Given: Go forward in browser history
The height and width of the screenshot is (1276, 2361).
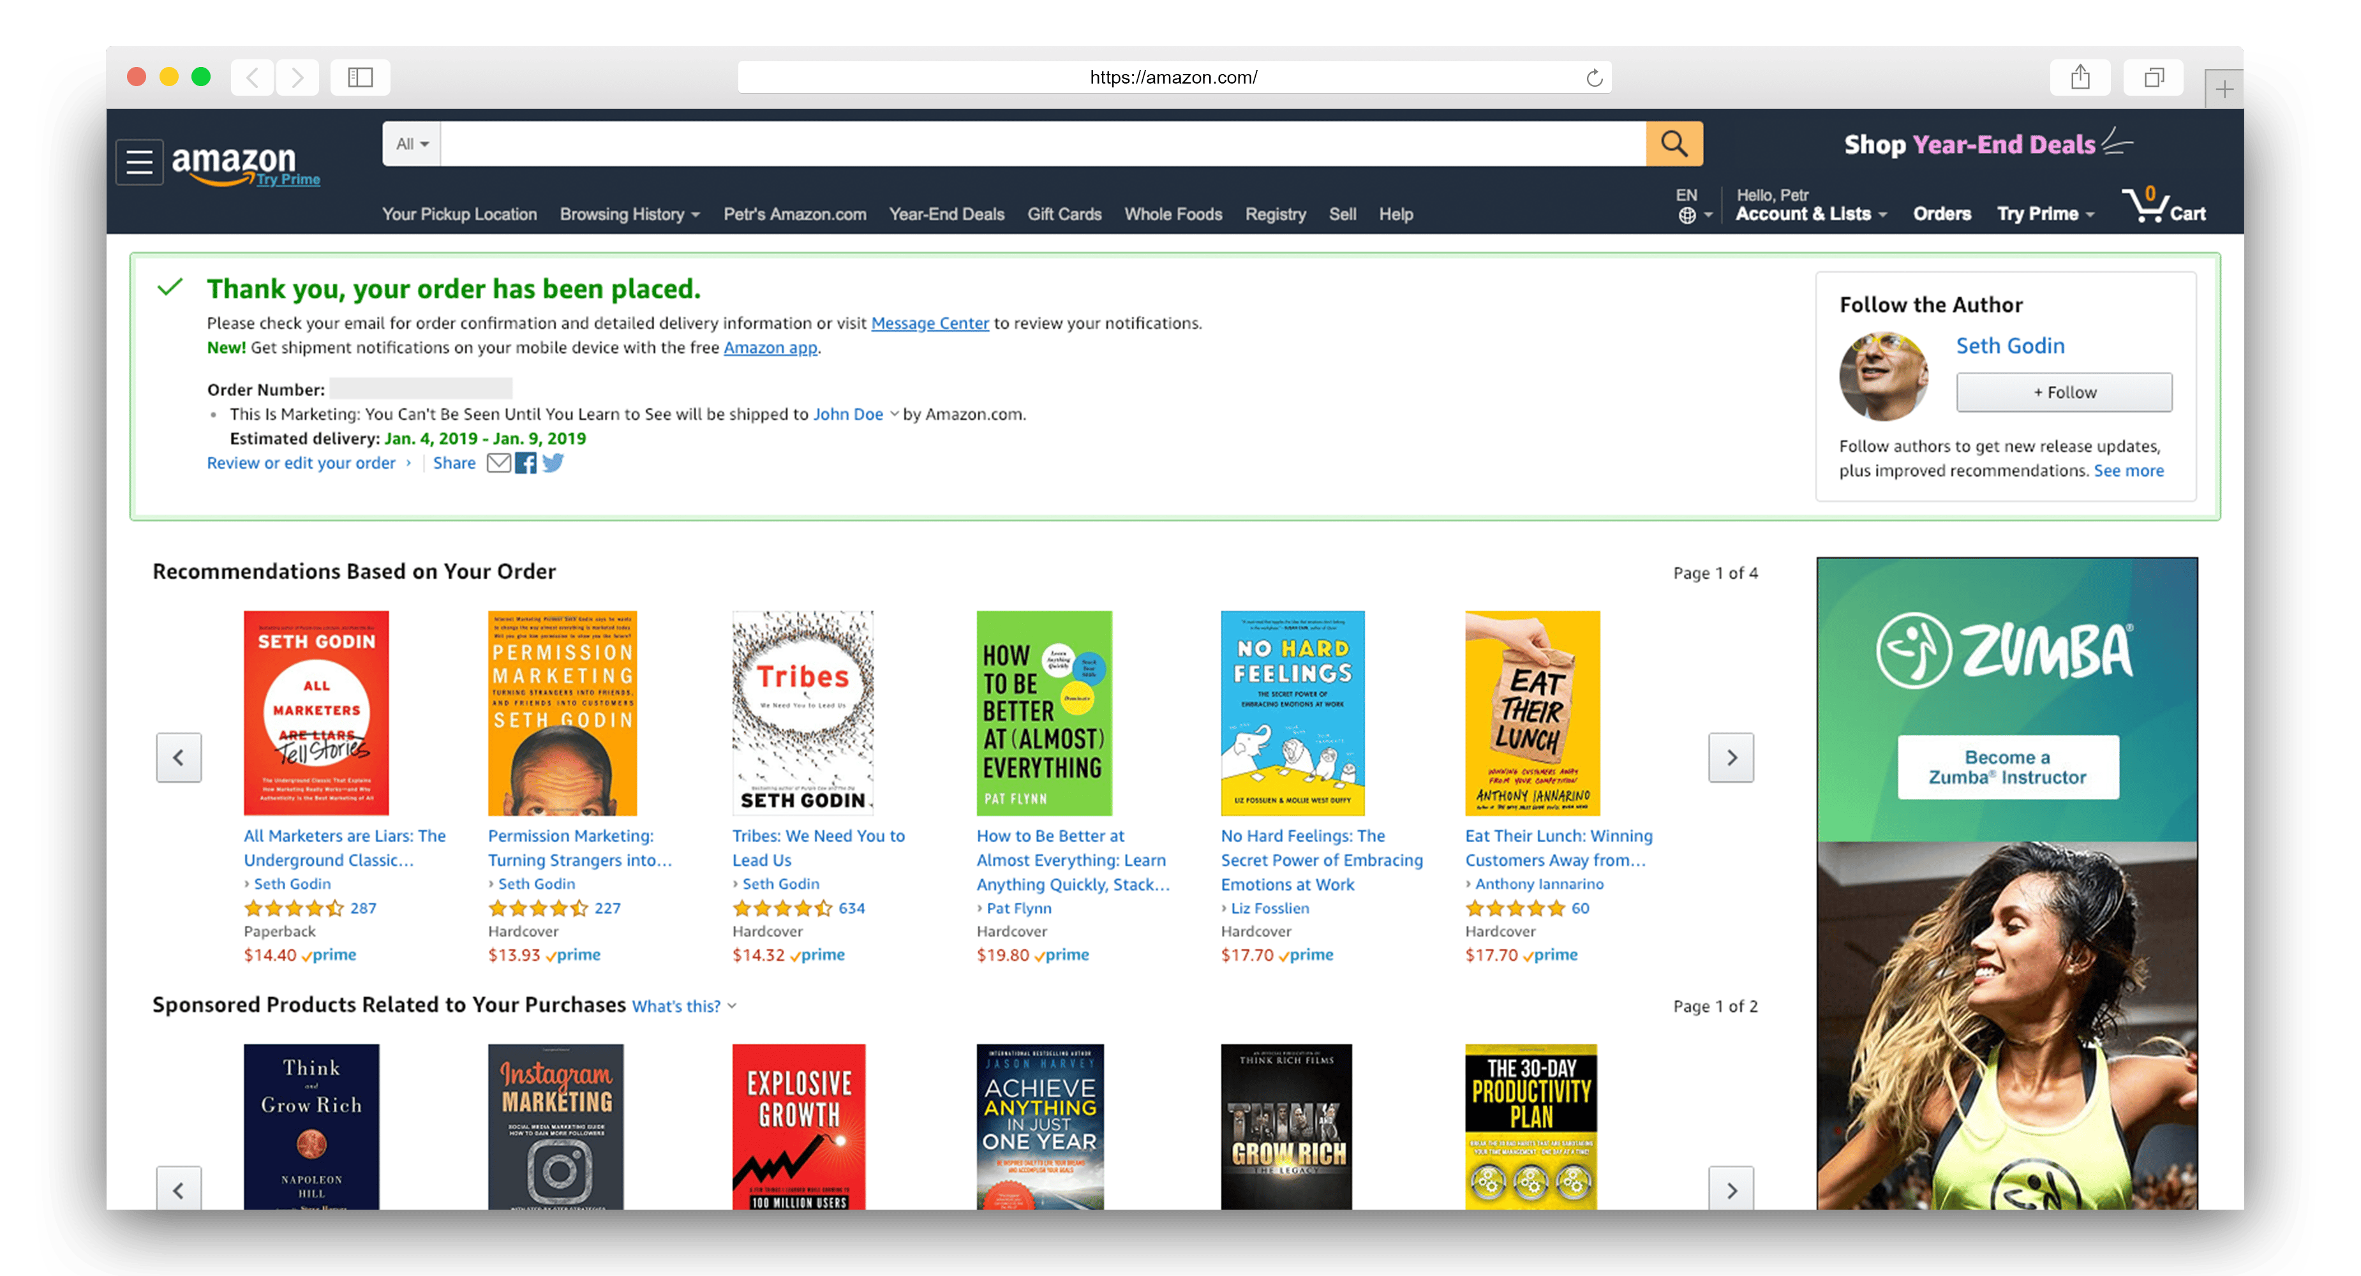Looking at the screenshot, I should tap(297, 77).
